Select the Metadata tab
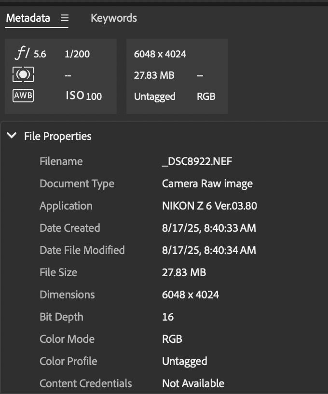The image size is (328, 394). coord(28,18)
